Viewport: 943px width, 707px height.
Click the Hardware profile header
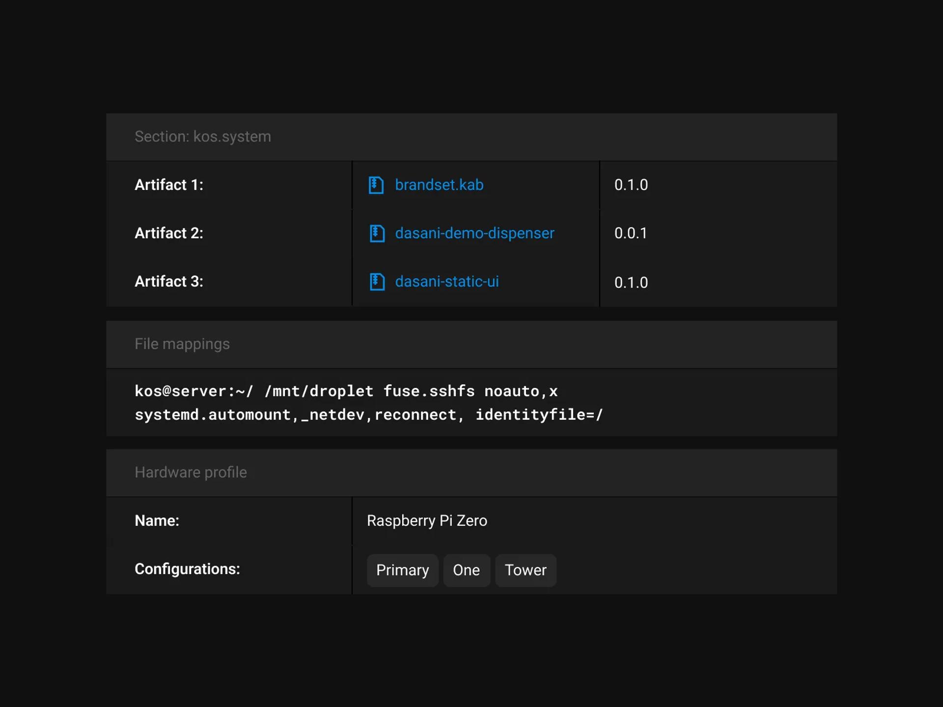471,473
